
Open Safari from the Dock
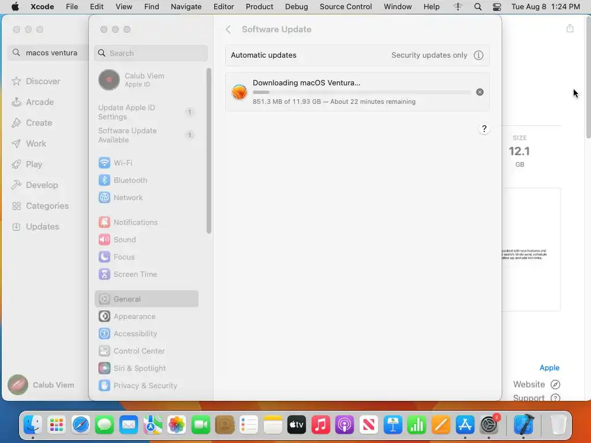coord(81,425)
